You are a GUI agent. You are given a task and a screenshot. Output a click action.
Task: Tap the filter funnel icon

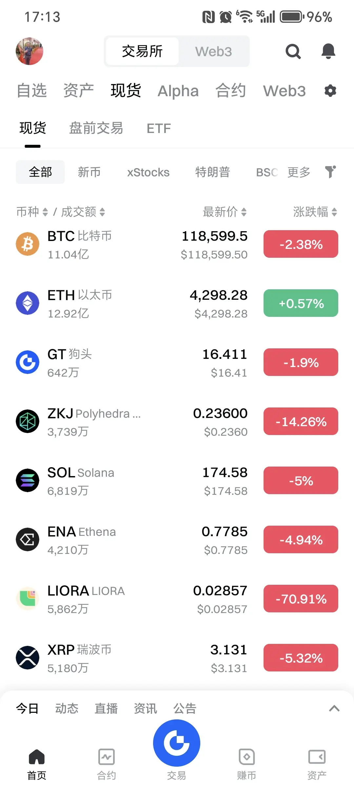click(330, 172)
